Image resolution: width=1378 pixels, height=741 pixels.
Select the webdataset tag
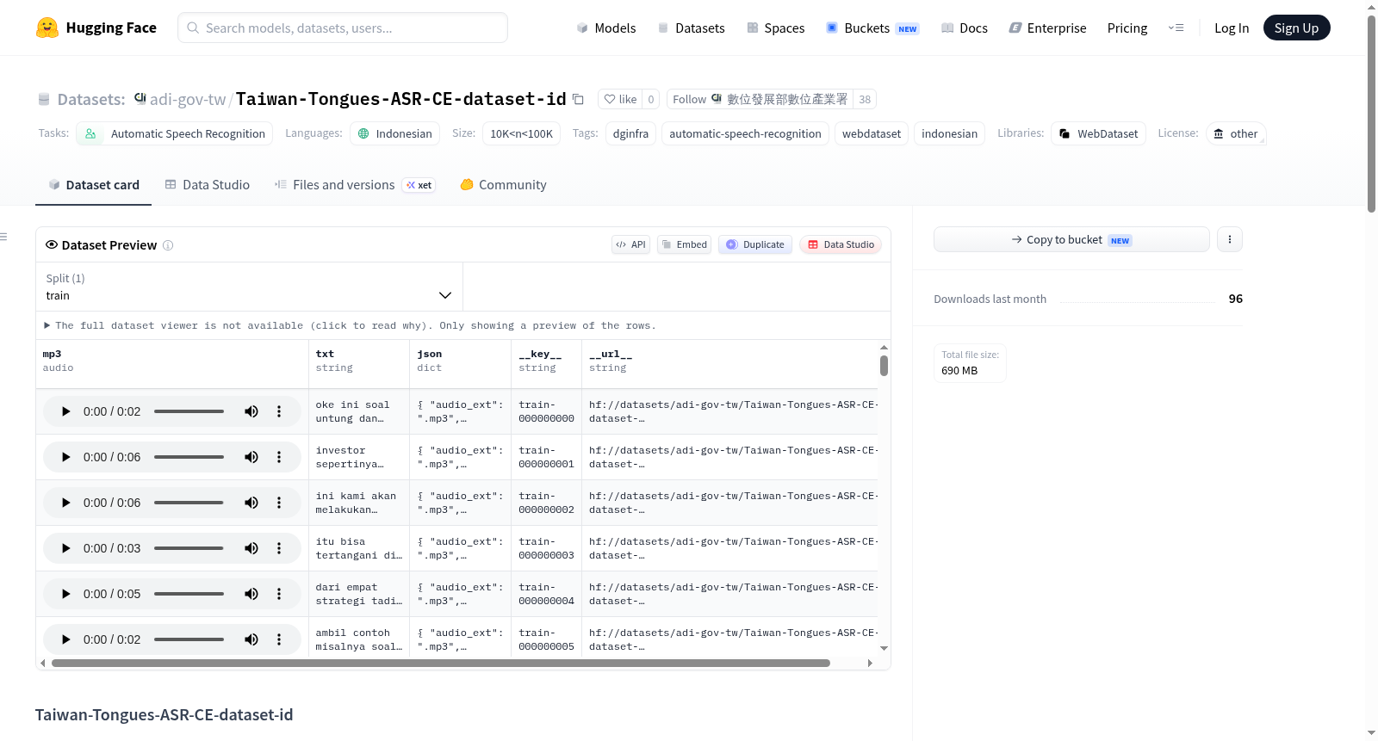(872, 133)
